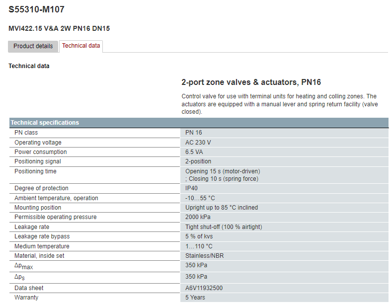Select the 2000 kPa value

[x=198, y=217]
